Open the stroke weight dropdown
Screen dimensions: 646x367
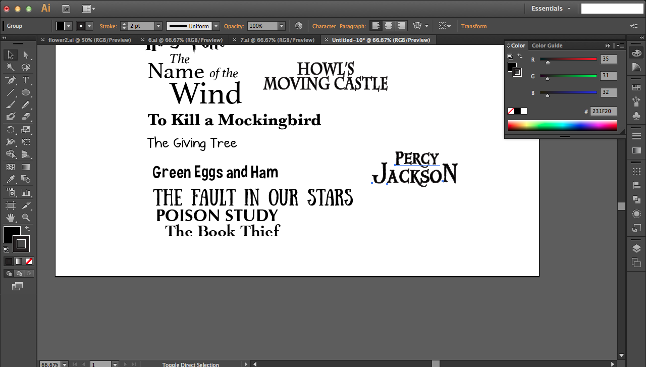coord(158,26)
